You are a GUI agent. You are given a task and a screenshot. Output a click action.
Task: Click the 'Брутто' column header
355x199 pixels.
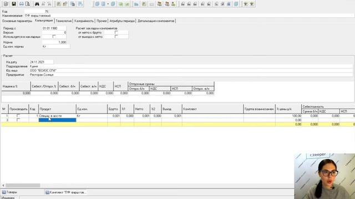(114, 109)
